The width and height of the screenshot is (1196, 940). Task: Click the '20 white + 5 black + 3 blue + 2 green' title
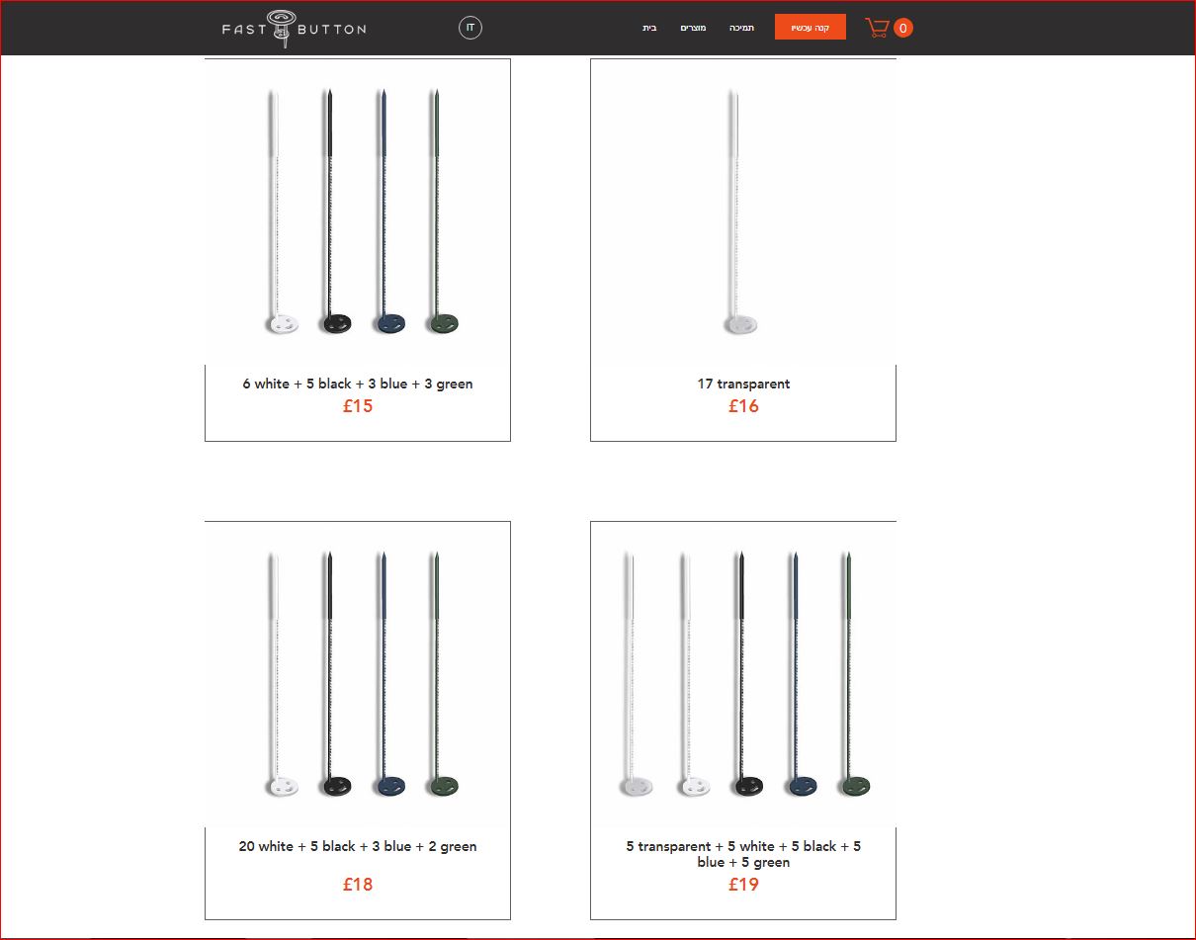pos(358,846)
